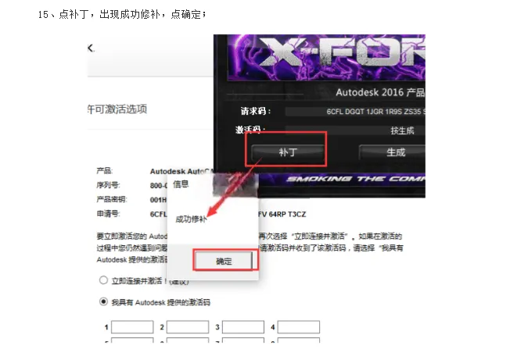Click the 激活码 activation code field
The image size is (510, 356).
[355, 130]
